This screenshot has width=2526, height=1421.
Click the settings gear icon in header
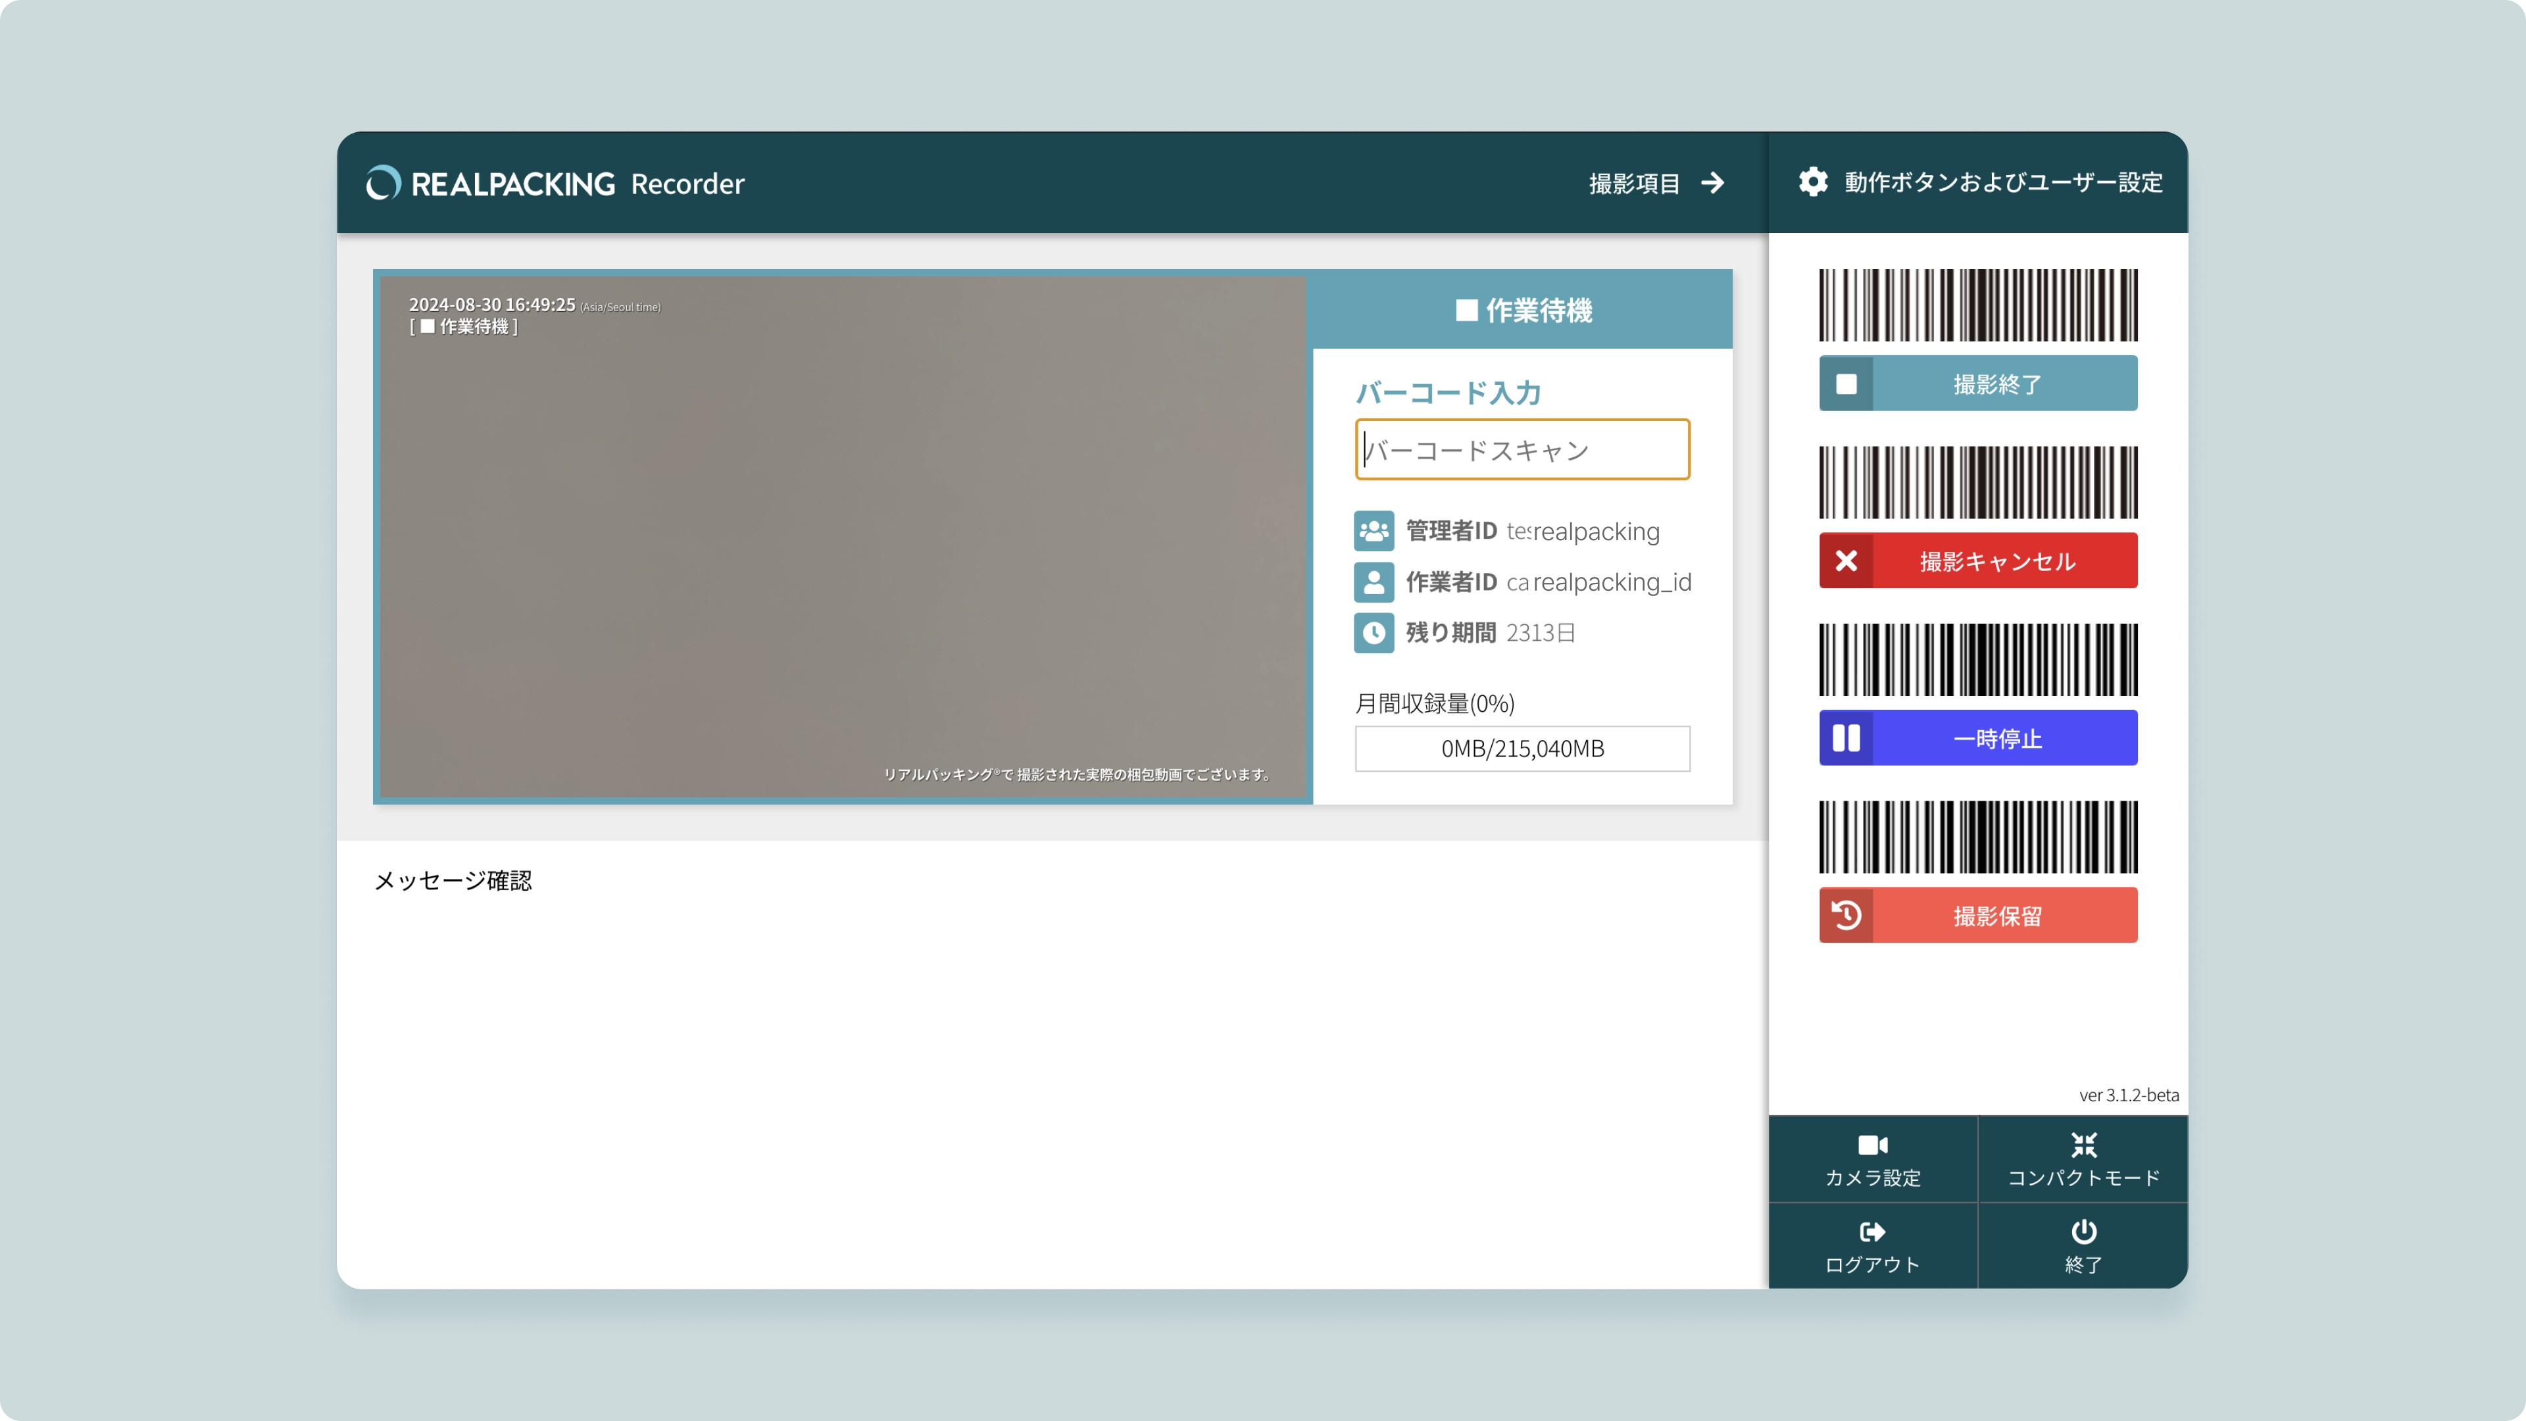point(1812,182)
